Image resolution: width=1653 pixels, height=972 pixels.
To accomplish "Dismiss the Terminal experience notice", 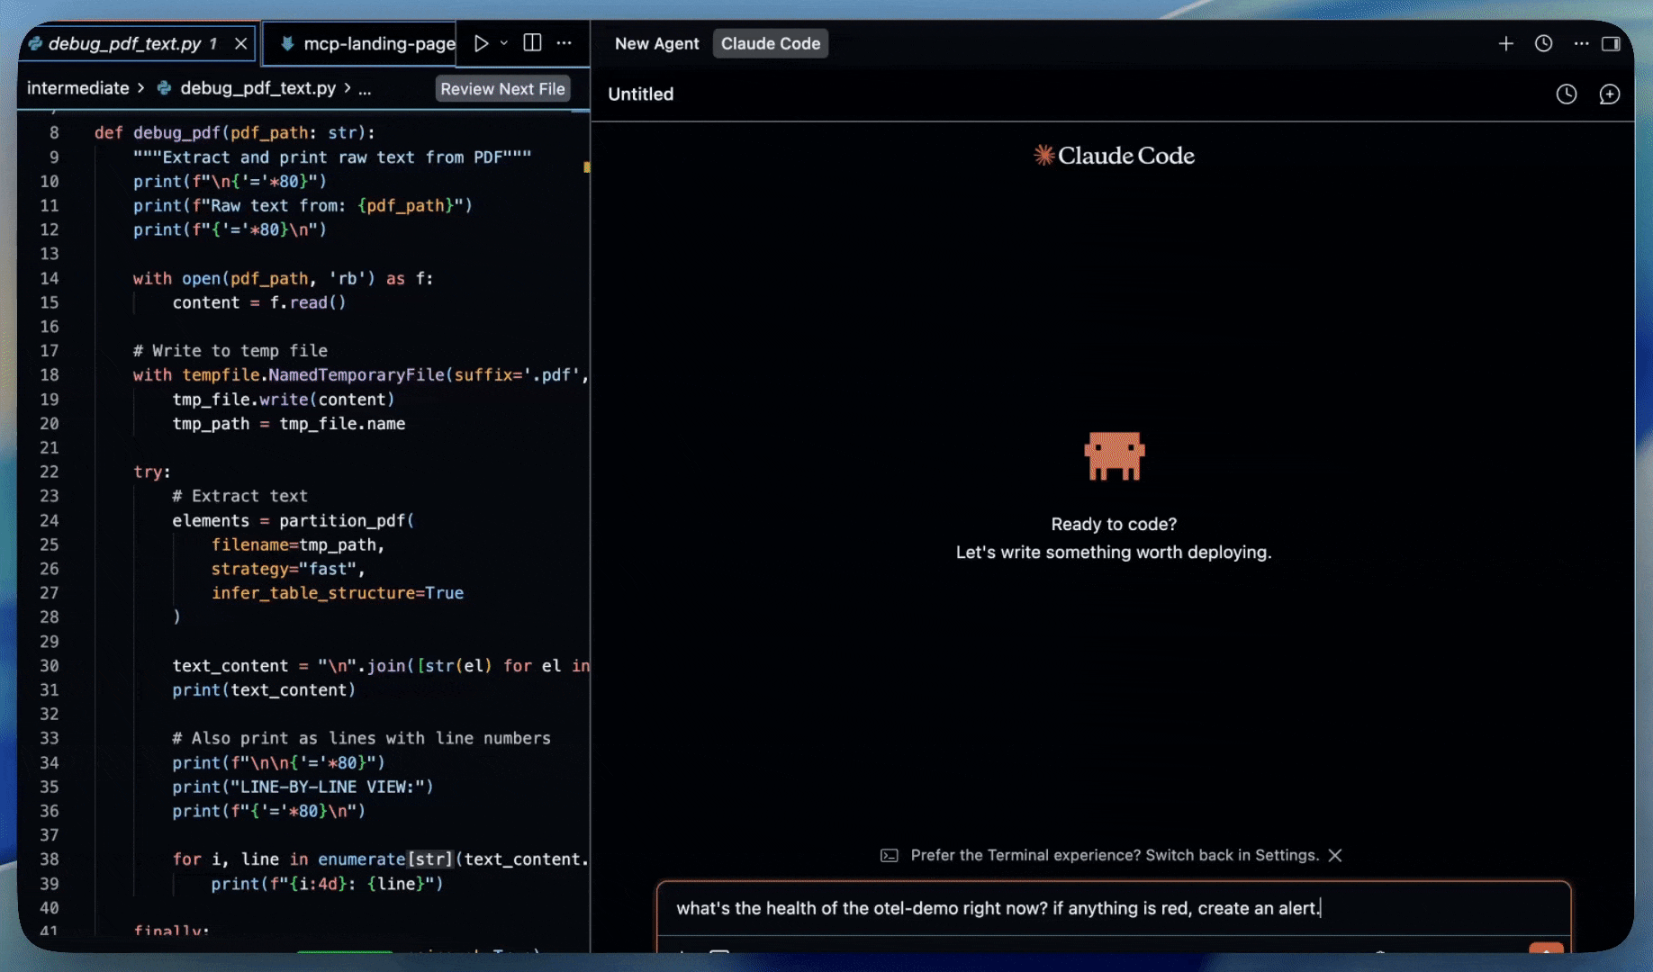I will click(1335, 855).
